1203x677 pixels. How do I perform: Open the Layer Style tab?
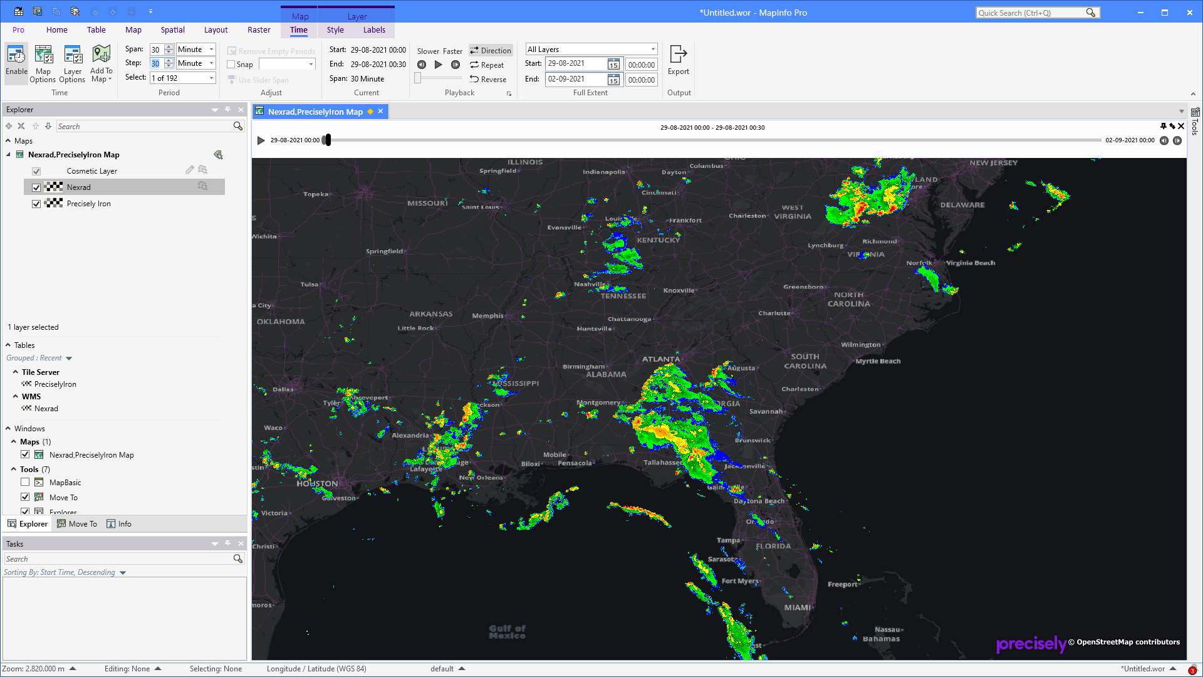point(335,29)
